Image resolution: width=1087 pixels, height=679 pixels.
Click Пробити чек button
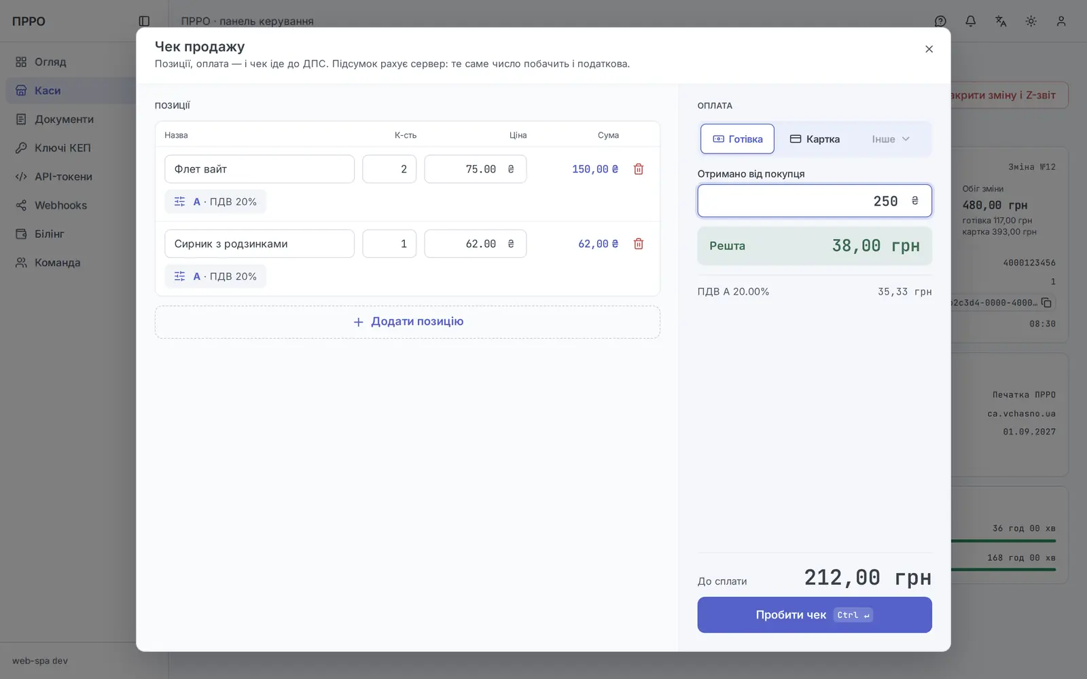coord(815,615)
